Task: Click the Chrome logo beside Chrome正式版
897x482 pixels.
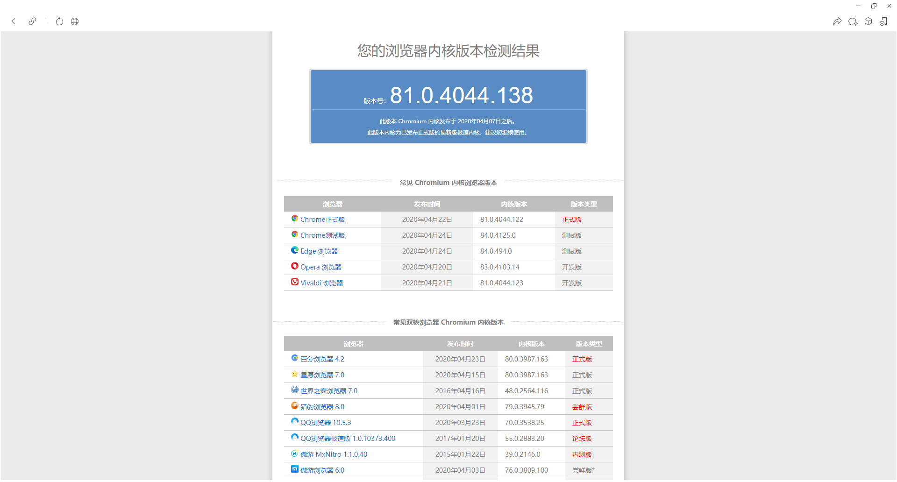Action: point(295,219)
